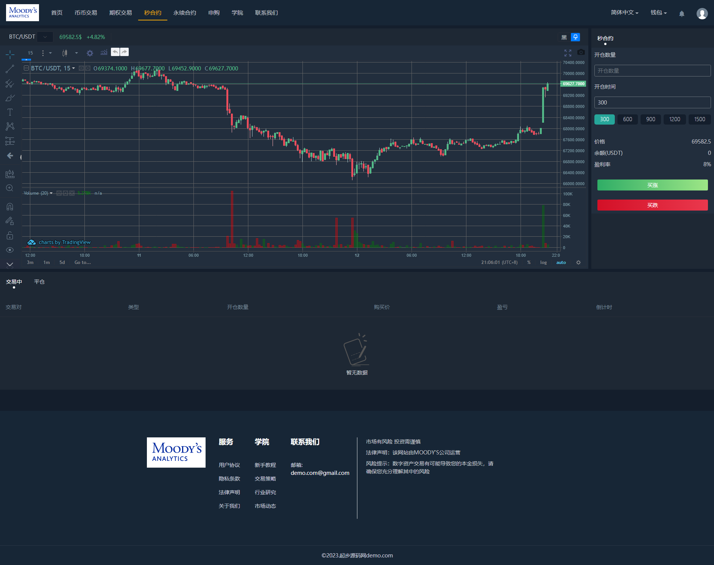Select the crosshair cursor tool
The image size is (714, 565).
coord(10,55)
